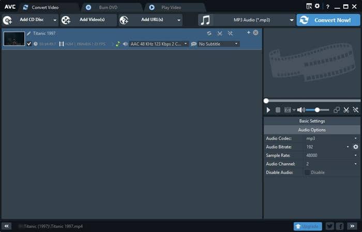Expand the AAC 48 KHz audio track dropdown

pos(158,44)
